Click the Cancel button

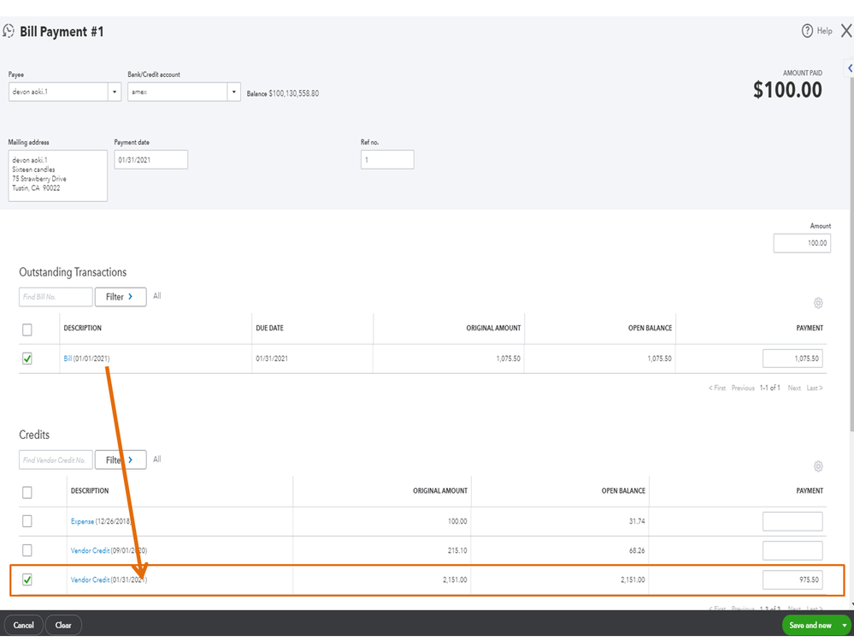(23, 626)
